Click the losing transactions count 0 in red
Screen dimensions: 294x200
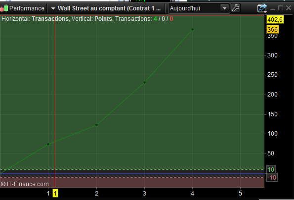click(171, 19)
